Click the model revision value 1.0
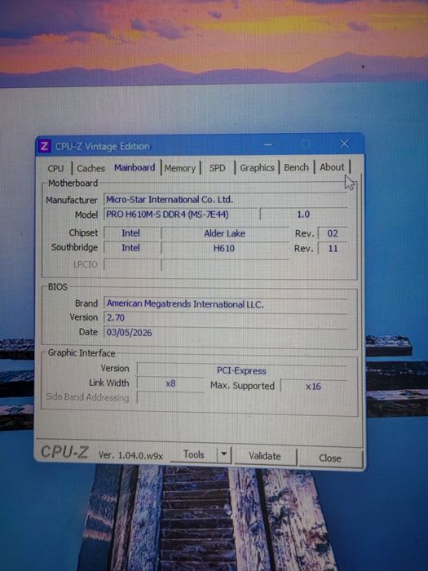This screenshot has width=428, height=571. tap(303, 214)
